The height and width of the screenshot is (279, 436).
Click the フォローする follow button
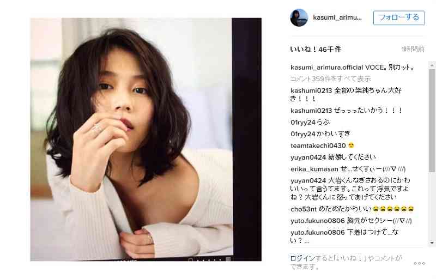[399, 17]
